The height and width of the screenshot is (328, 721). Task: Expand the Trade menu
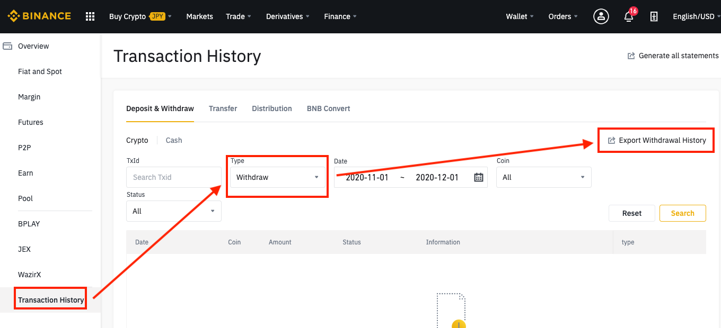pyautogui.click(x=239, y=16)
